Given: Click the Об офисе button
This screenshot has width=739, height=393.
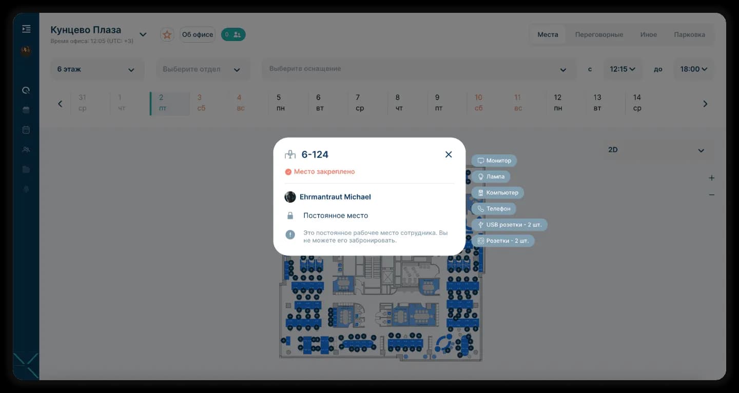Looking at the screenshot, I should coord(198,34).
